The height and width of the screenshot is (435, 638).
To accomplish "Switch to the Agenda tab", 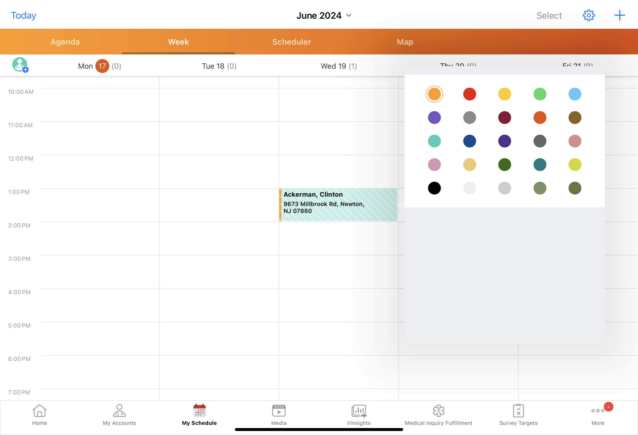I will (x=65, y=42).
